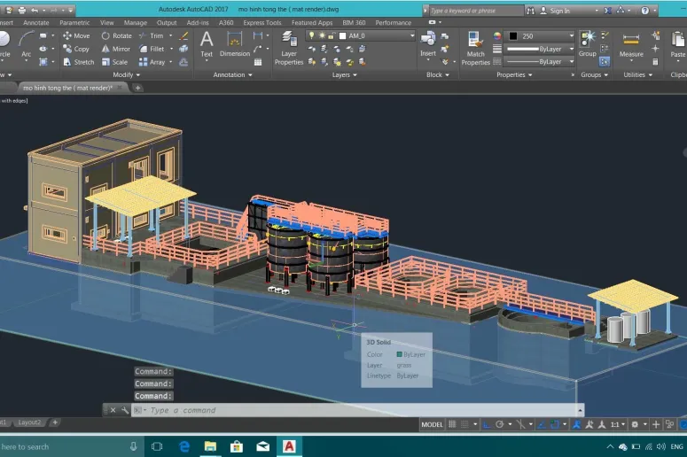Toggle grid display in status bar
This screenshot has width=687, height=457.
coord(452,424)
